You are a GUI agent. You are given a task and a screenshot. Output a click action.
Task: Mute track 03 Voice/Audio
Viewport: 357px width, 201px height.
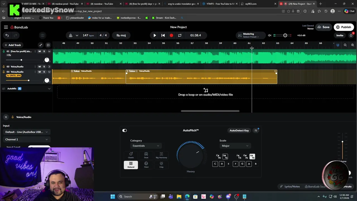[x=40, y=72]
